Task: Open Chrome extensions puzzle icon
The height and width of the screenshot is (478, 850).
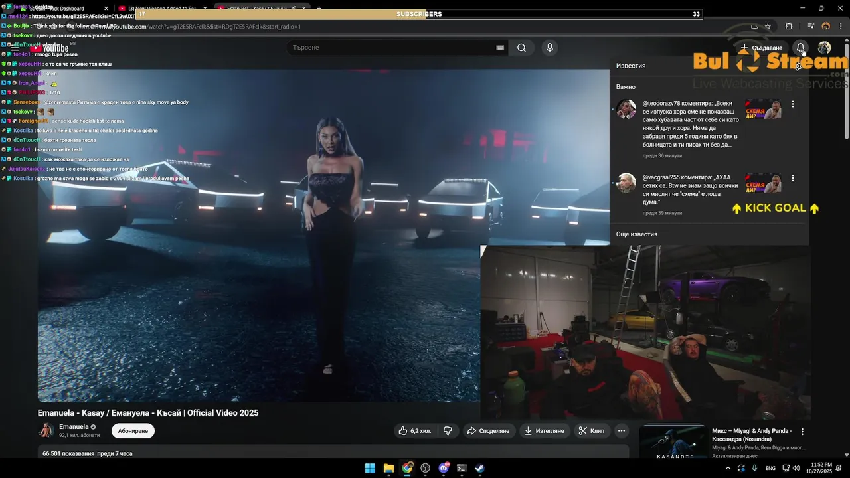Action: 789,26
